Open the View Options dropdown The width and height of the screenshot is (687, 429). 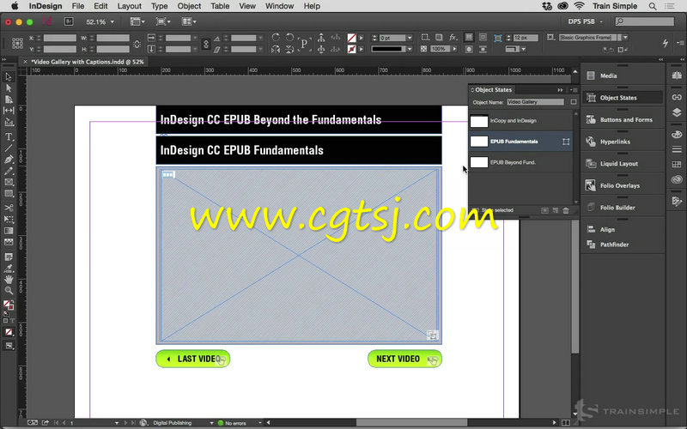pos(137,21)
